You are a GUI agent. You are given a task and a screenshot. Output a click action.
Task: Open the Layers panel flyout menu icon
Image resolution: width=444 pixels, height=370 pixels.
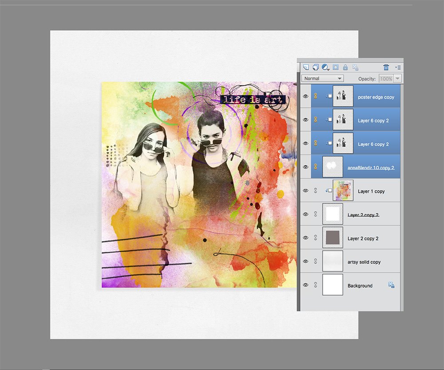[x=398, y=68]
